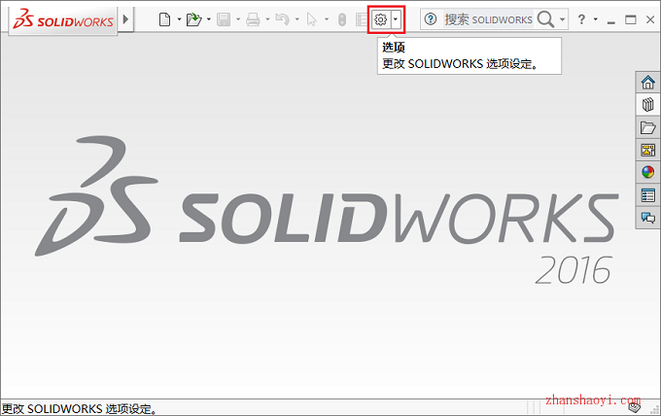This screenshot has height=416, width=661.
Task: Open the Custom Properties tab
Action: [x=648, y=194]
